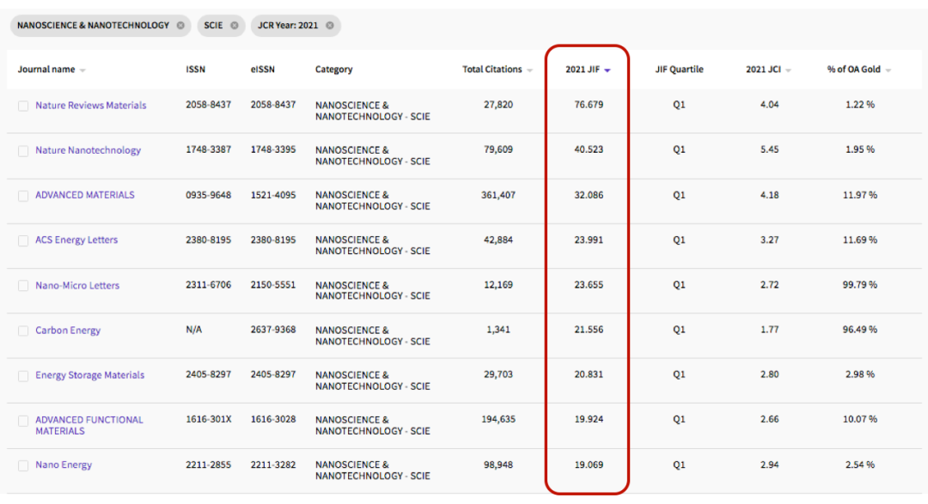Open the Nature Reviews Materials journal link
Viewport: 928px width, 504px height.
[x=90, y=106]
